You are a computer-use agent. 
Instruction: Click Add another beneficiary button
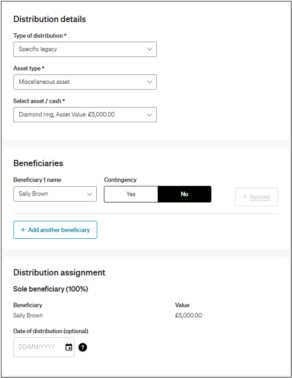tap(55, 230)
